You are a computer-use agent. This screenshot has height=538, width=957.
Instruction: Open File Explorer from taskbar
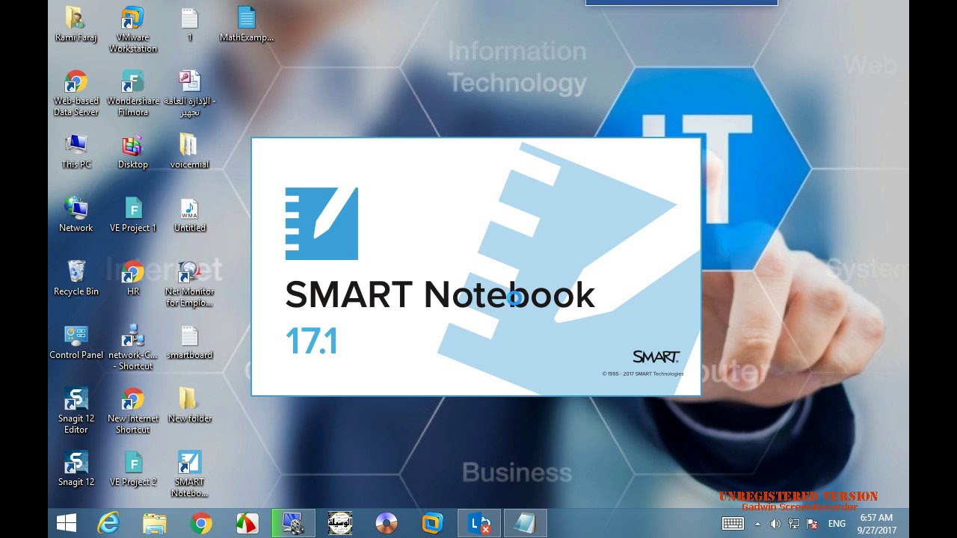[x=155, y=524]
